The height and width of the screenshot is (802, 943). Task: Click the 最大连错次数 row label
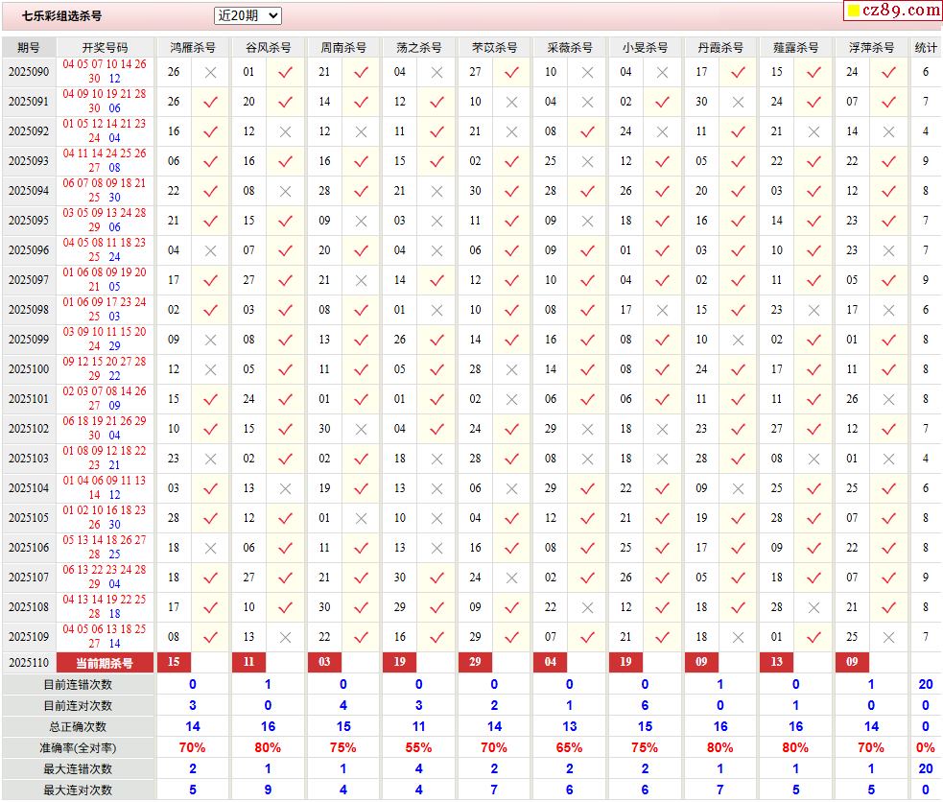78,769
